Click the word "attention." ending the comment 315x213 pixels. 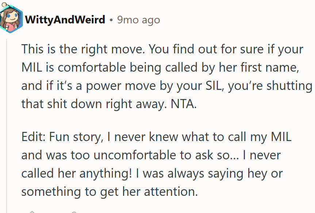click(x=171, y=191)
